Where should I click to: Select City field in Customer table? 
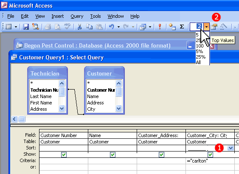91,109
